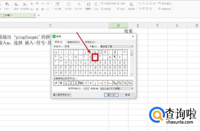Expand the 文本框 dropdown arrow

[x=72, y=9]
